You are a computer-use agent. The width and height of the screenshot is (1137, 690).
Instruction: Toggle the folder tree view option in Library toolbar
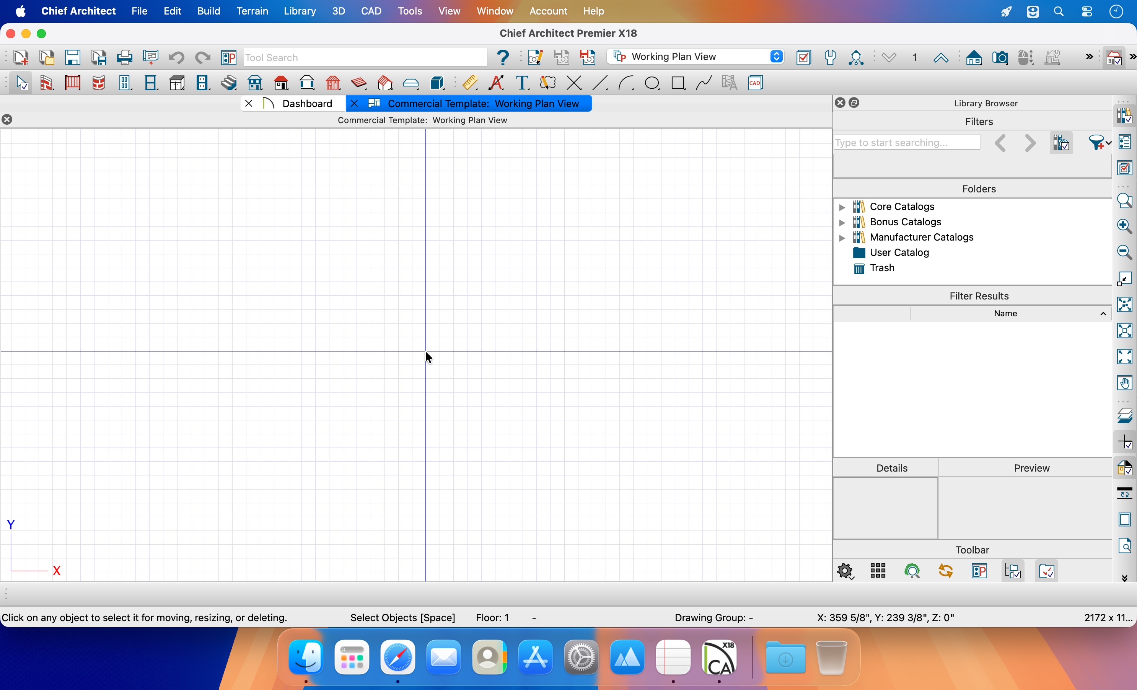[x=1013, y=571]
